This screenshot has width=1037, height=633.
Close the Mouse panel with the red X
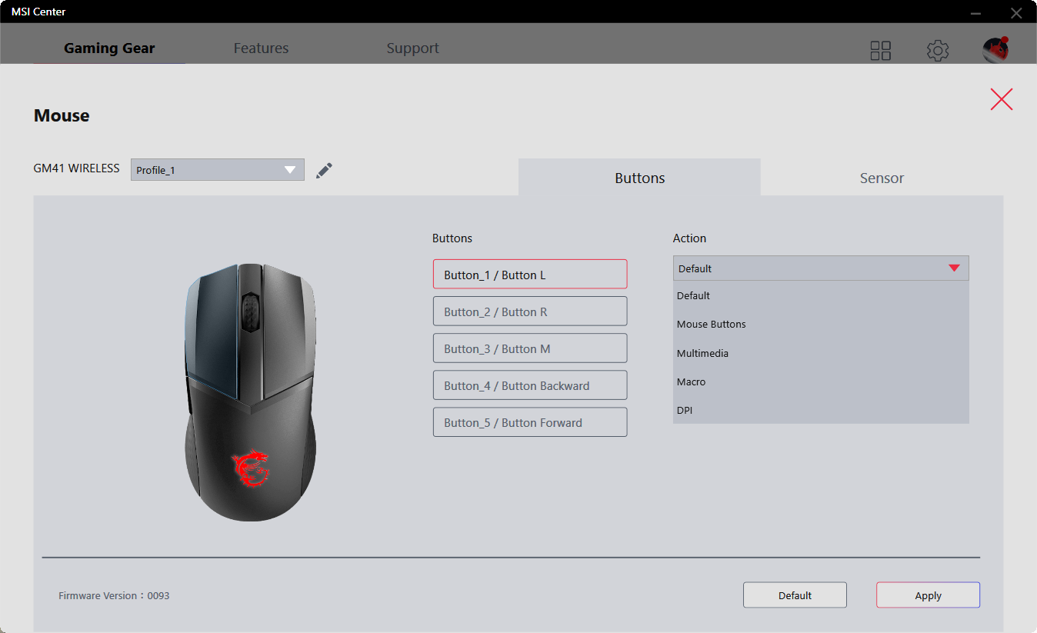1002,99
